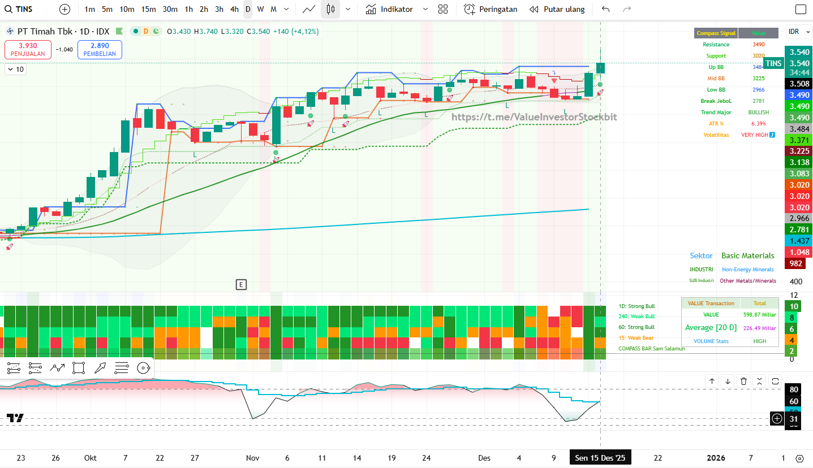Switch to the 1m timeframe
The image size is (813, 468).
[89, 9]
